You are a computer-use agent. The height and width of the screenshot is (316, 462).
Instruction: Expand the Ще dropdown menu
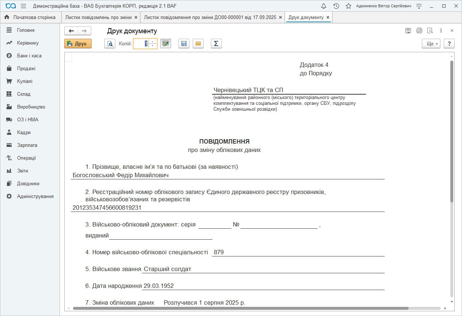431,44
